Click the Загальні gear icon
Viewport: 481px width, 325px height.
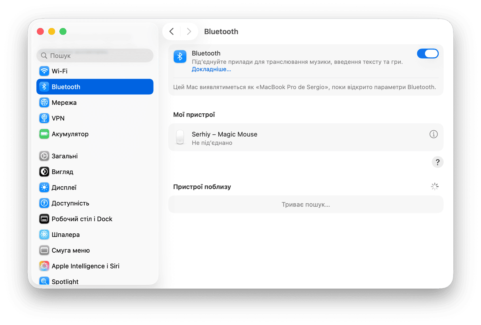click(x=44, y=156)
